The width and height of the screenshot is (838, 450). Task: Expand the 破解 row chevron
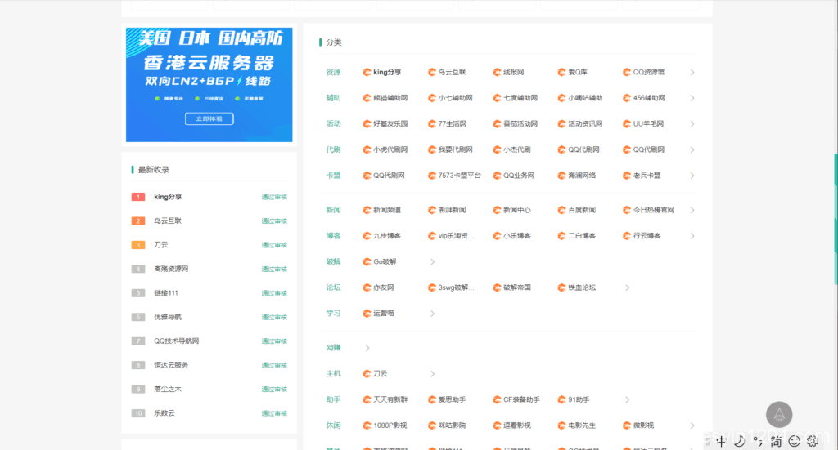click(432, 262)
